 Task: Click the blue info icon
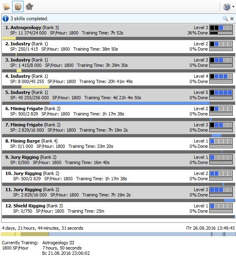(x=5, y=19)
